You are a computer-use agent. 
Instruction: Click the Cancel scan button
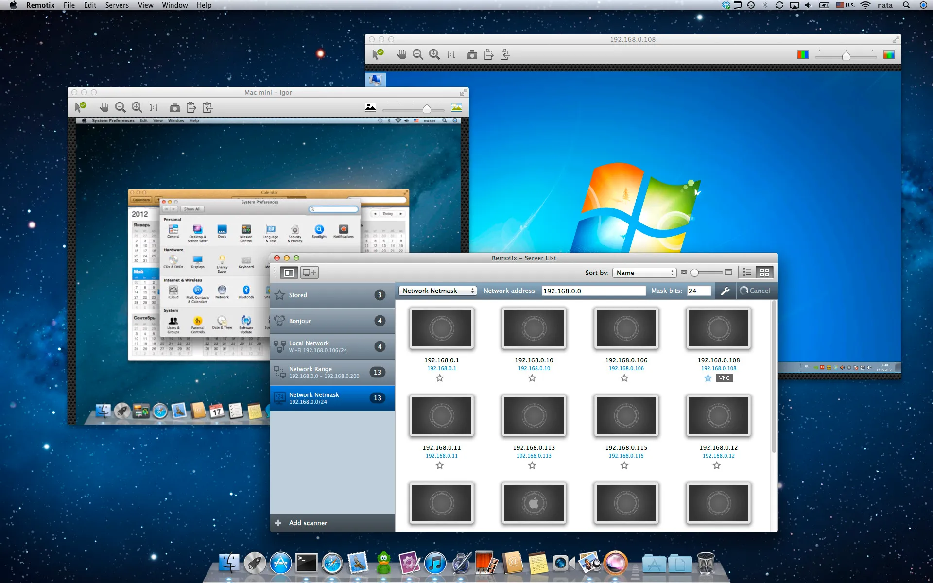tap(756, 291)
